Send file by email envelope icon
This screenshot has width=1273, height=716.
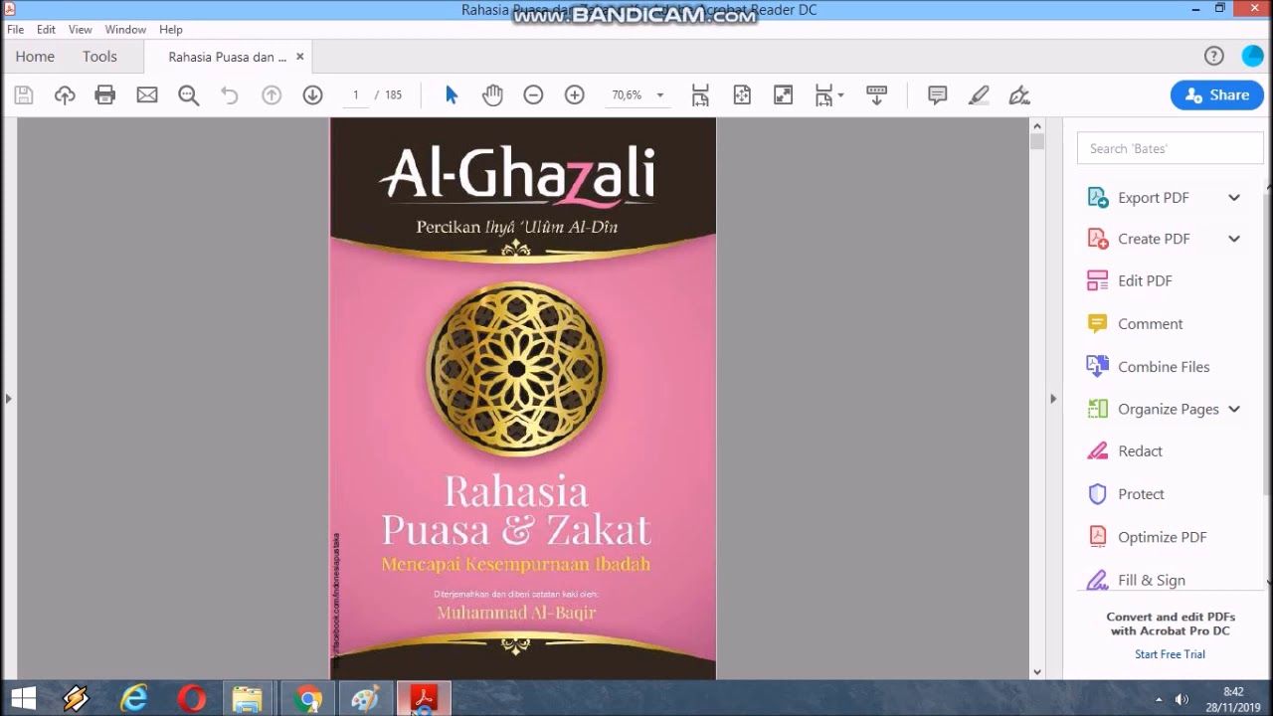147,95
